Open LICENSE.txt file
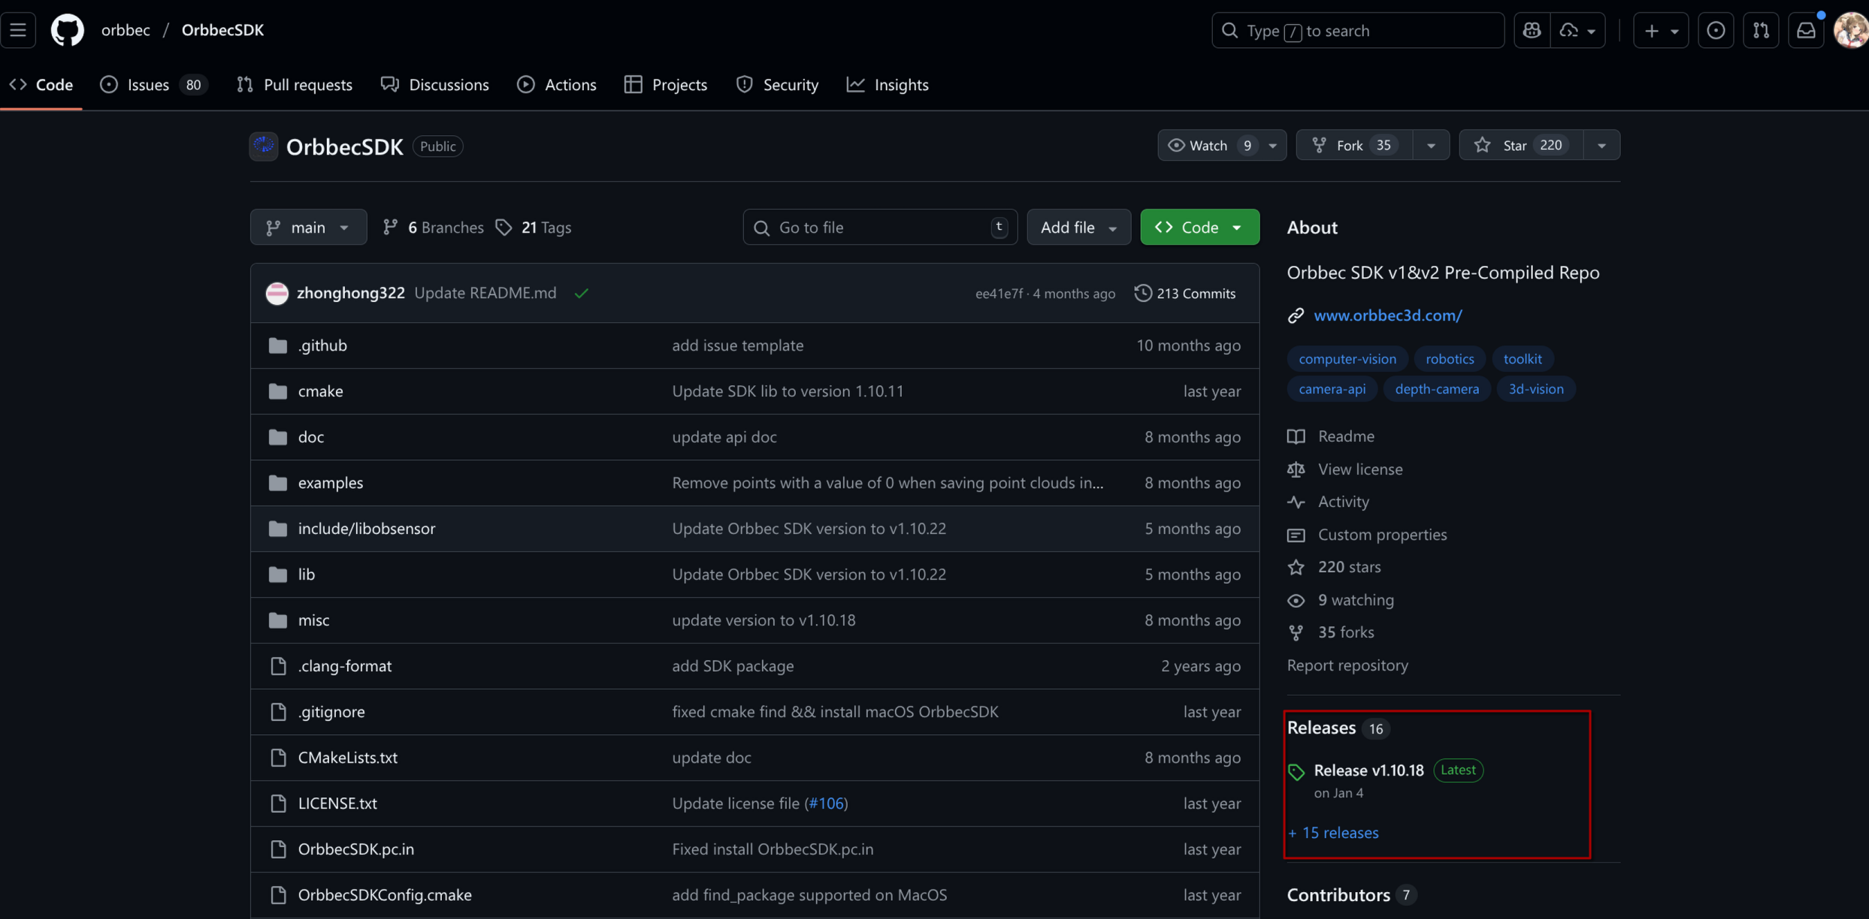The width and height of the screenshot is (1869, 919). pyautogui.click(x=337, y=803)
